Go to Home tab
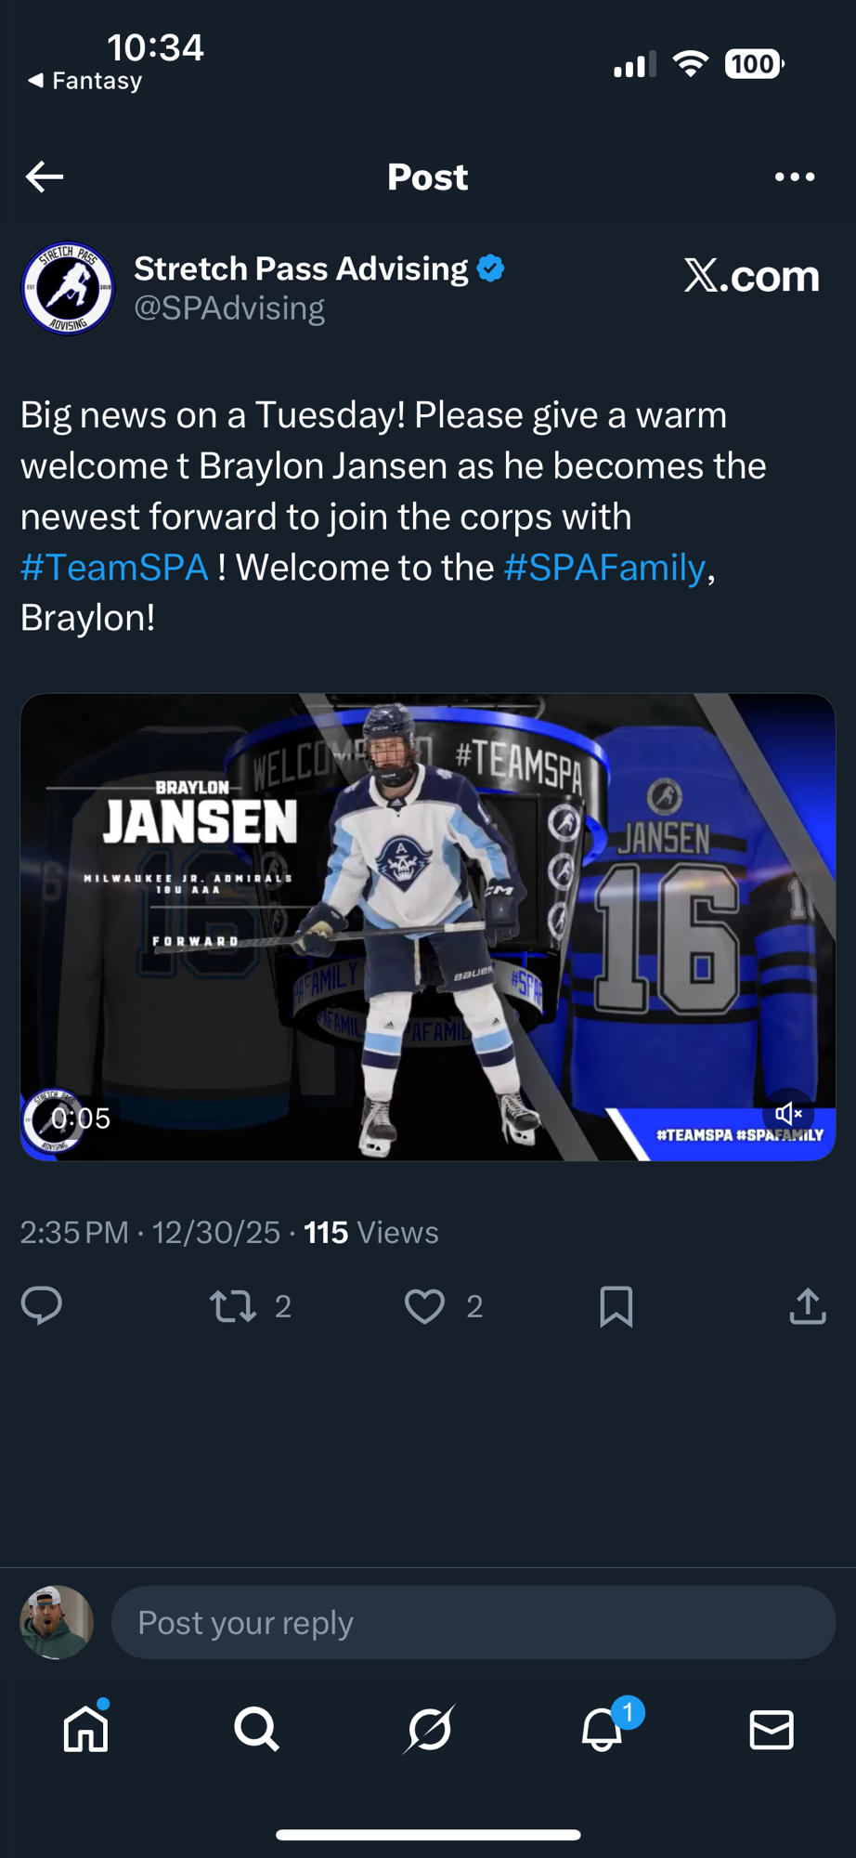 85,1730
